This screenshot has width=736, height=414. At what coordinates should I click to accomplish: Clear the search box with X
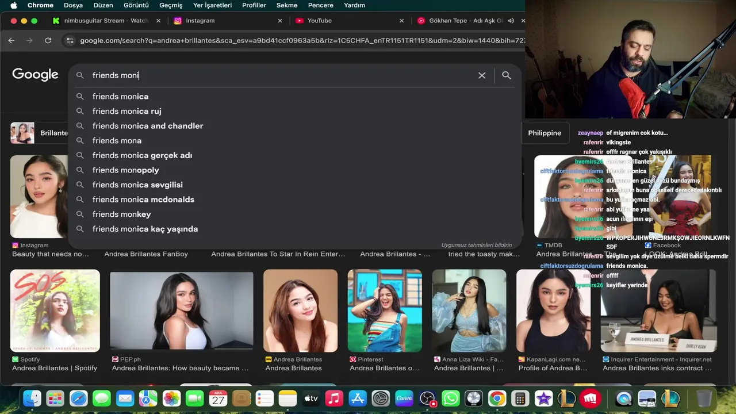pyautogui.click(x=482, y=75)
